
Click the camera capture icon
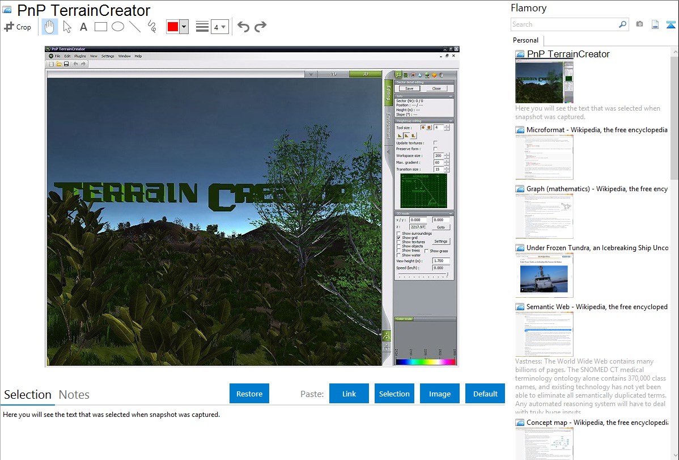point(639,24)
